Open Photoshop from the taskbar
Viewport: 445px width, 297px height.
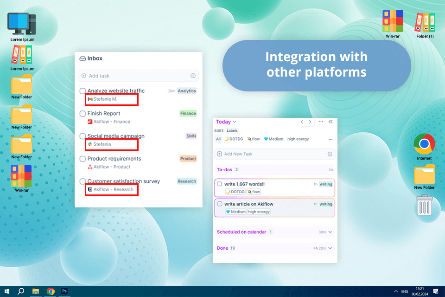64,291
